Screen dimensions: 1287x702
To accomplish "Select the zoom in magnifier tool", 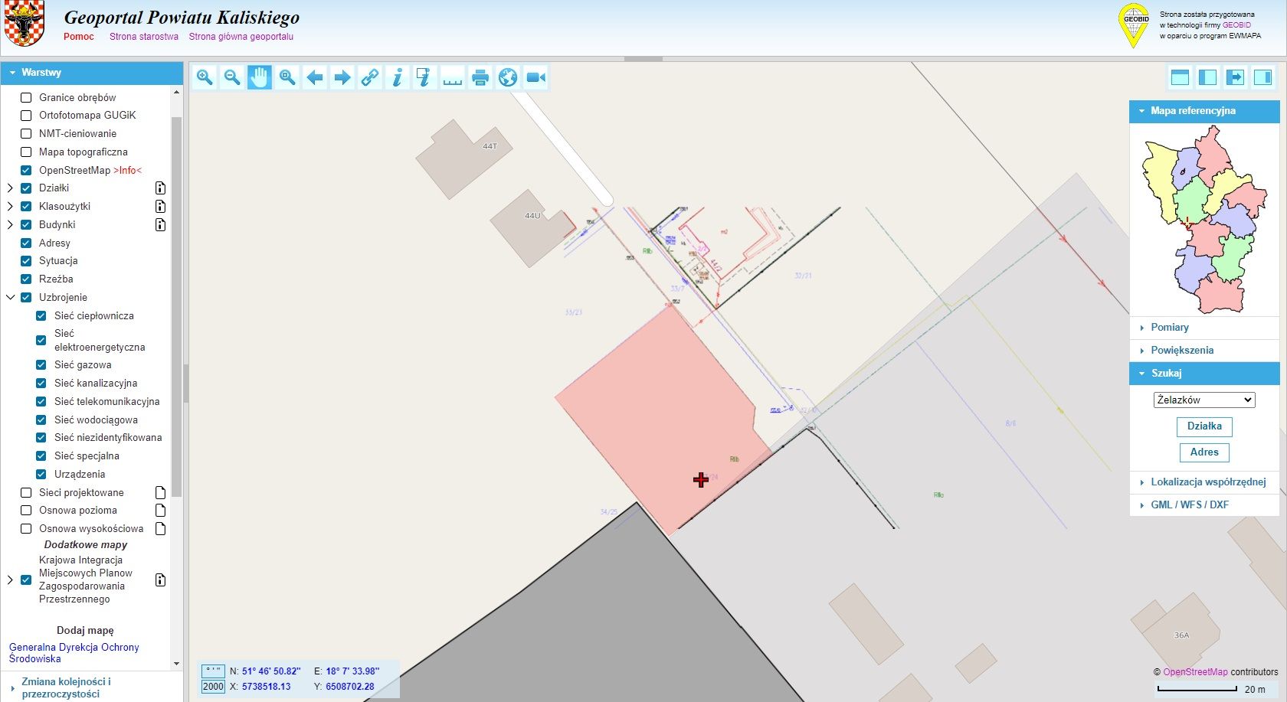I will (x=205, y=77).
